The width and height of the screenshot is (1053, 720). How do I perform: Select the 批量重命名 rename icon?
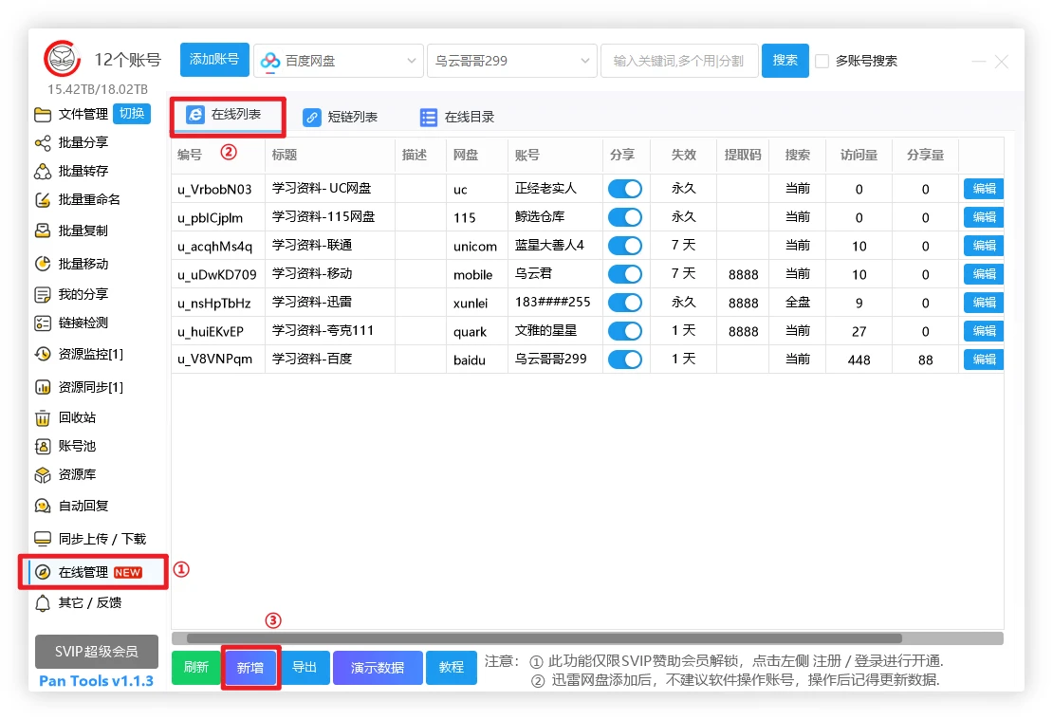point(43,200)
